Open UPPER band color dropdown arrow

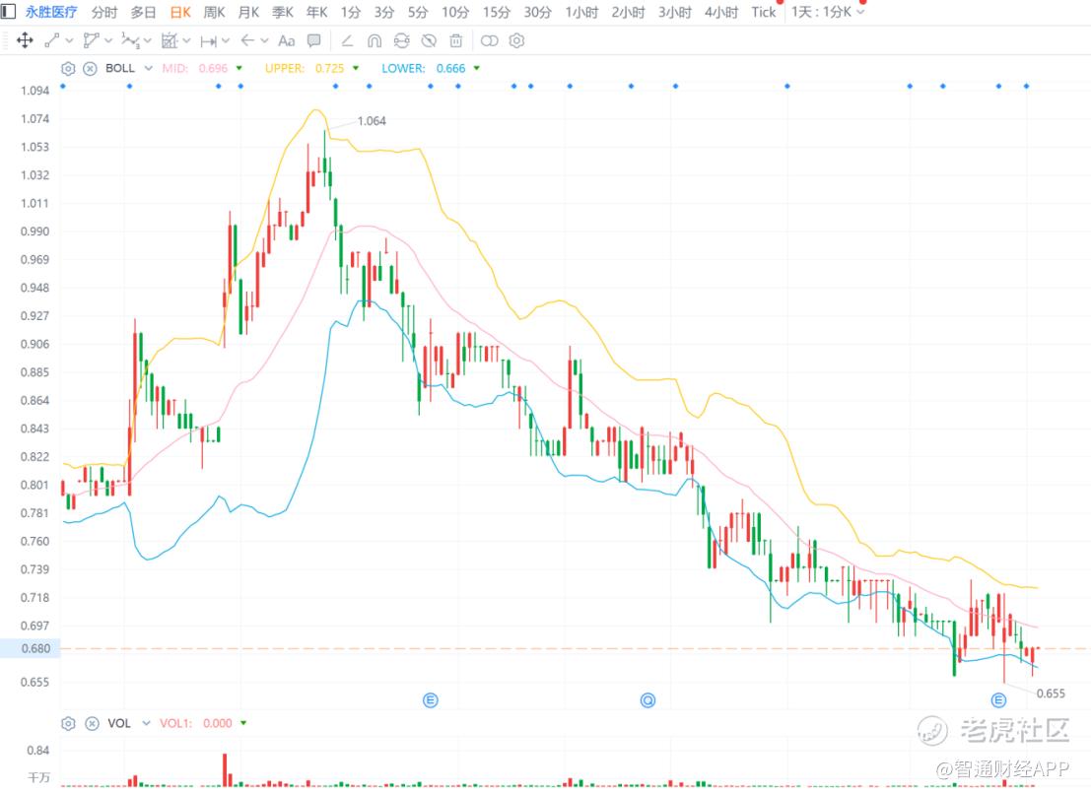click(x=356, y=68)
